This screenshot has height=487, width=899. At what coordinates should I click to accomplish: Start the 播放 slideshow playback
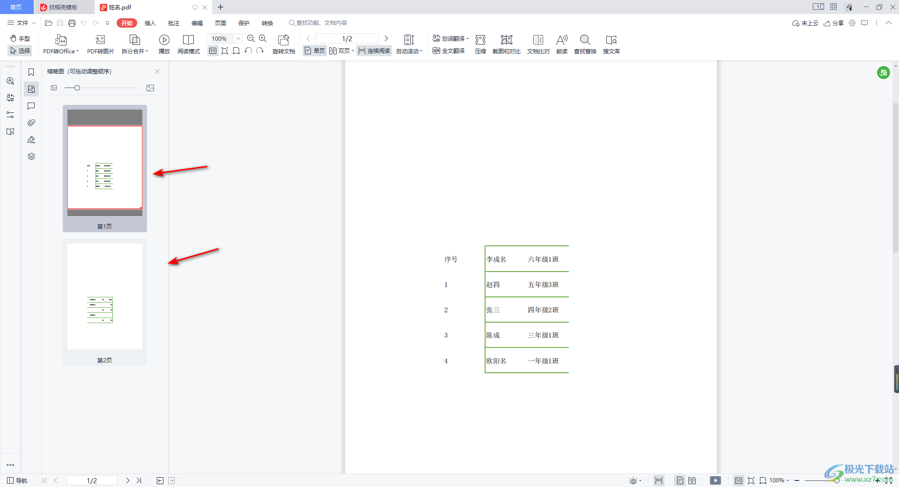[x=164, y=44]
